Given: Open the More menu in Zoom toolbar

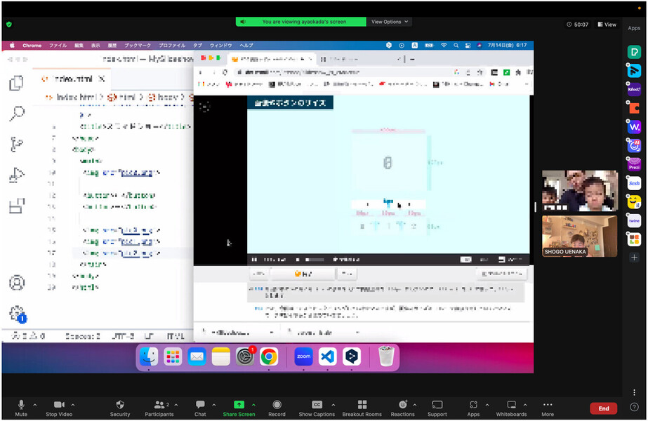Looking at the screenshot, I should tap(548, 405).
